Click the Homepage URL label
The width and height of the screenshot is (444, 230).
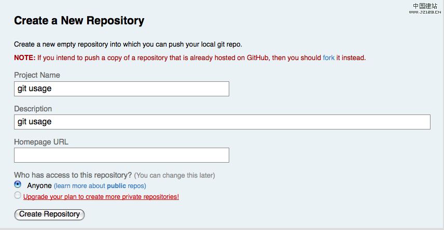(x=41, y=142)
